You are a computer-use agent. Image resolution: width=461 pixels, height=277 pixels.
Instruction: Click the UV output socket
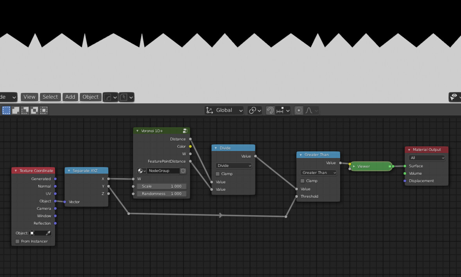coord(55,194)
